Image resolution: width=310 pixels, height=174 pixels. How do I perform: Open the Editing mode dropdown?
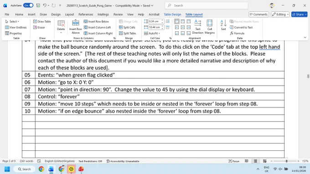280,15
